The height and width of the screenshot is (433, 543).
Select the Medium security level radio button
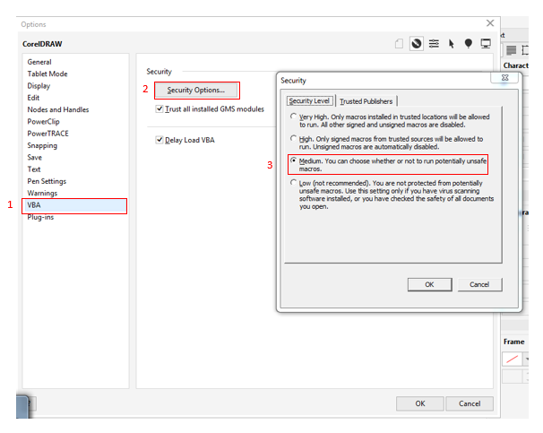pyautogui.click(x=293, y=160)
